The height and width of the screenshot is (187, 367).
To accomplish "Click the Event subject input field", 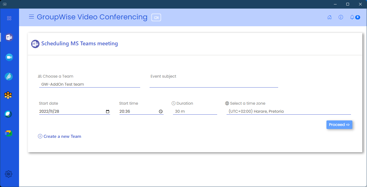I will click(x=214, y=84).
